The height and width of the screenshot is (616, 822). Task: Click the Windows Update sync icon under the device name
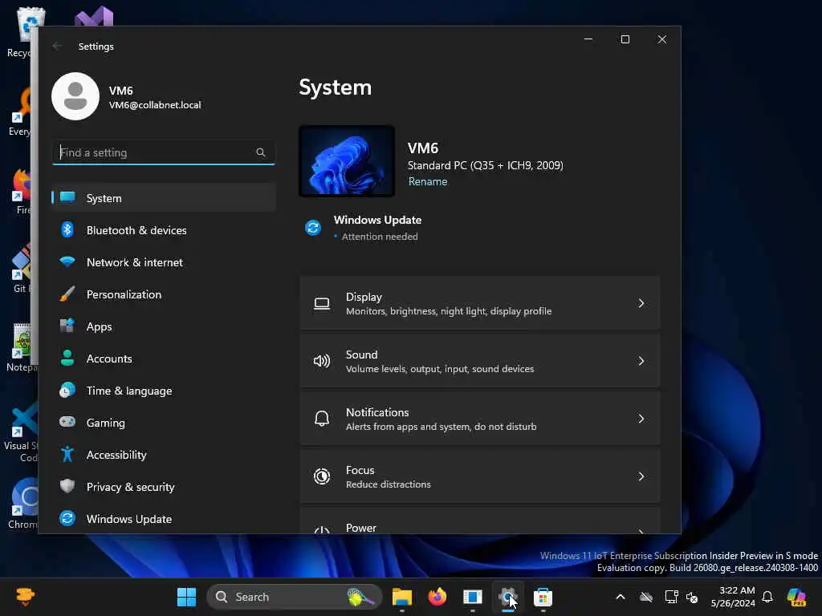pyautogui.click(x=313, y=228)
